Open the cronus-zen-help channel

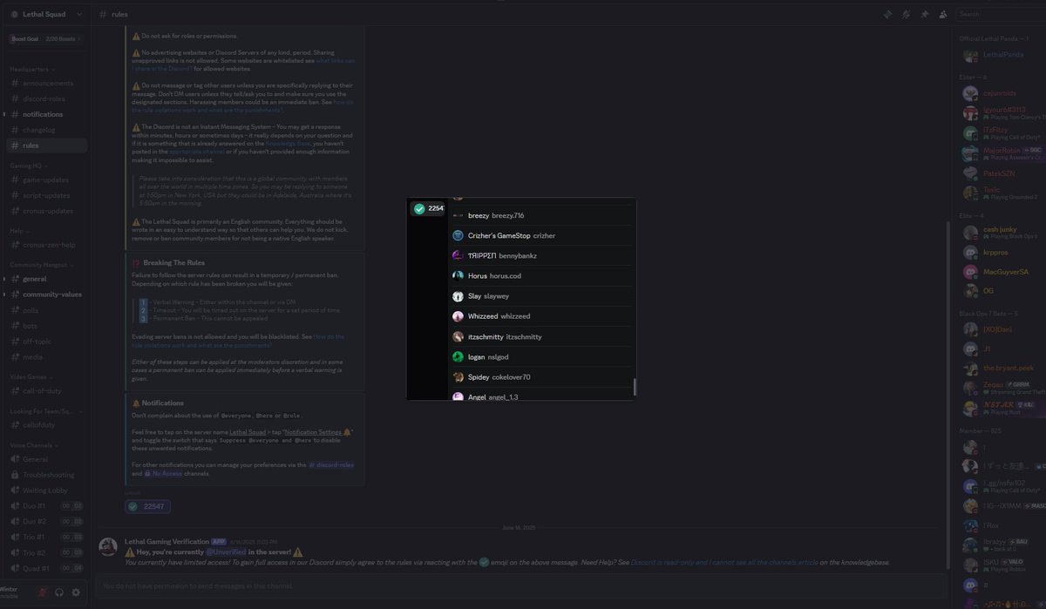point(47,245)
